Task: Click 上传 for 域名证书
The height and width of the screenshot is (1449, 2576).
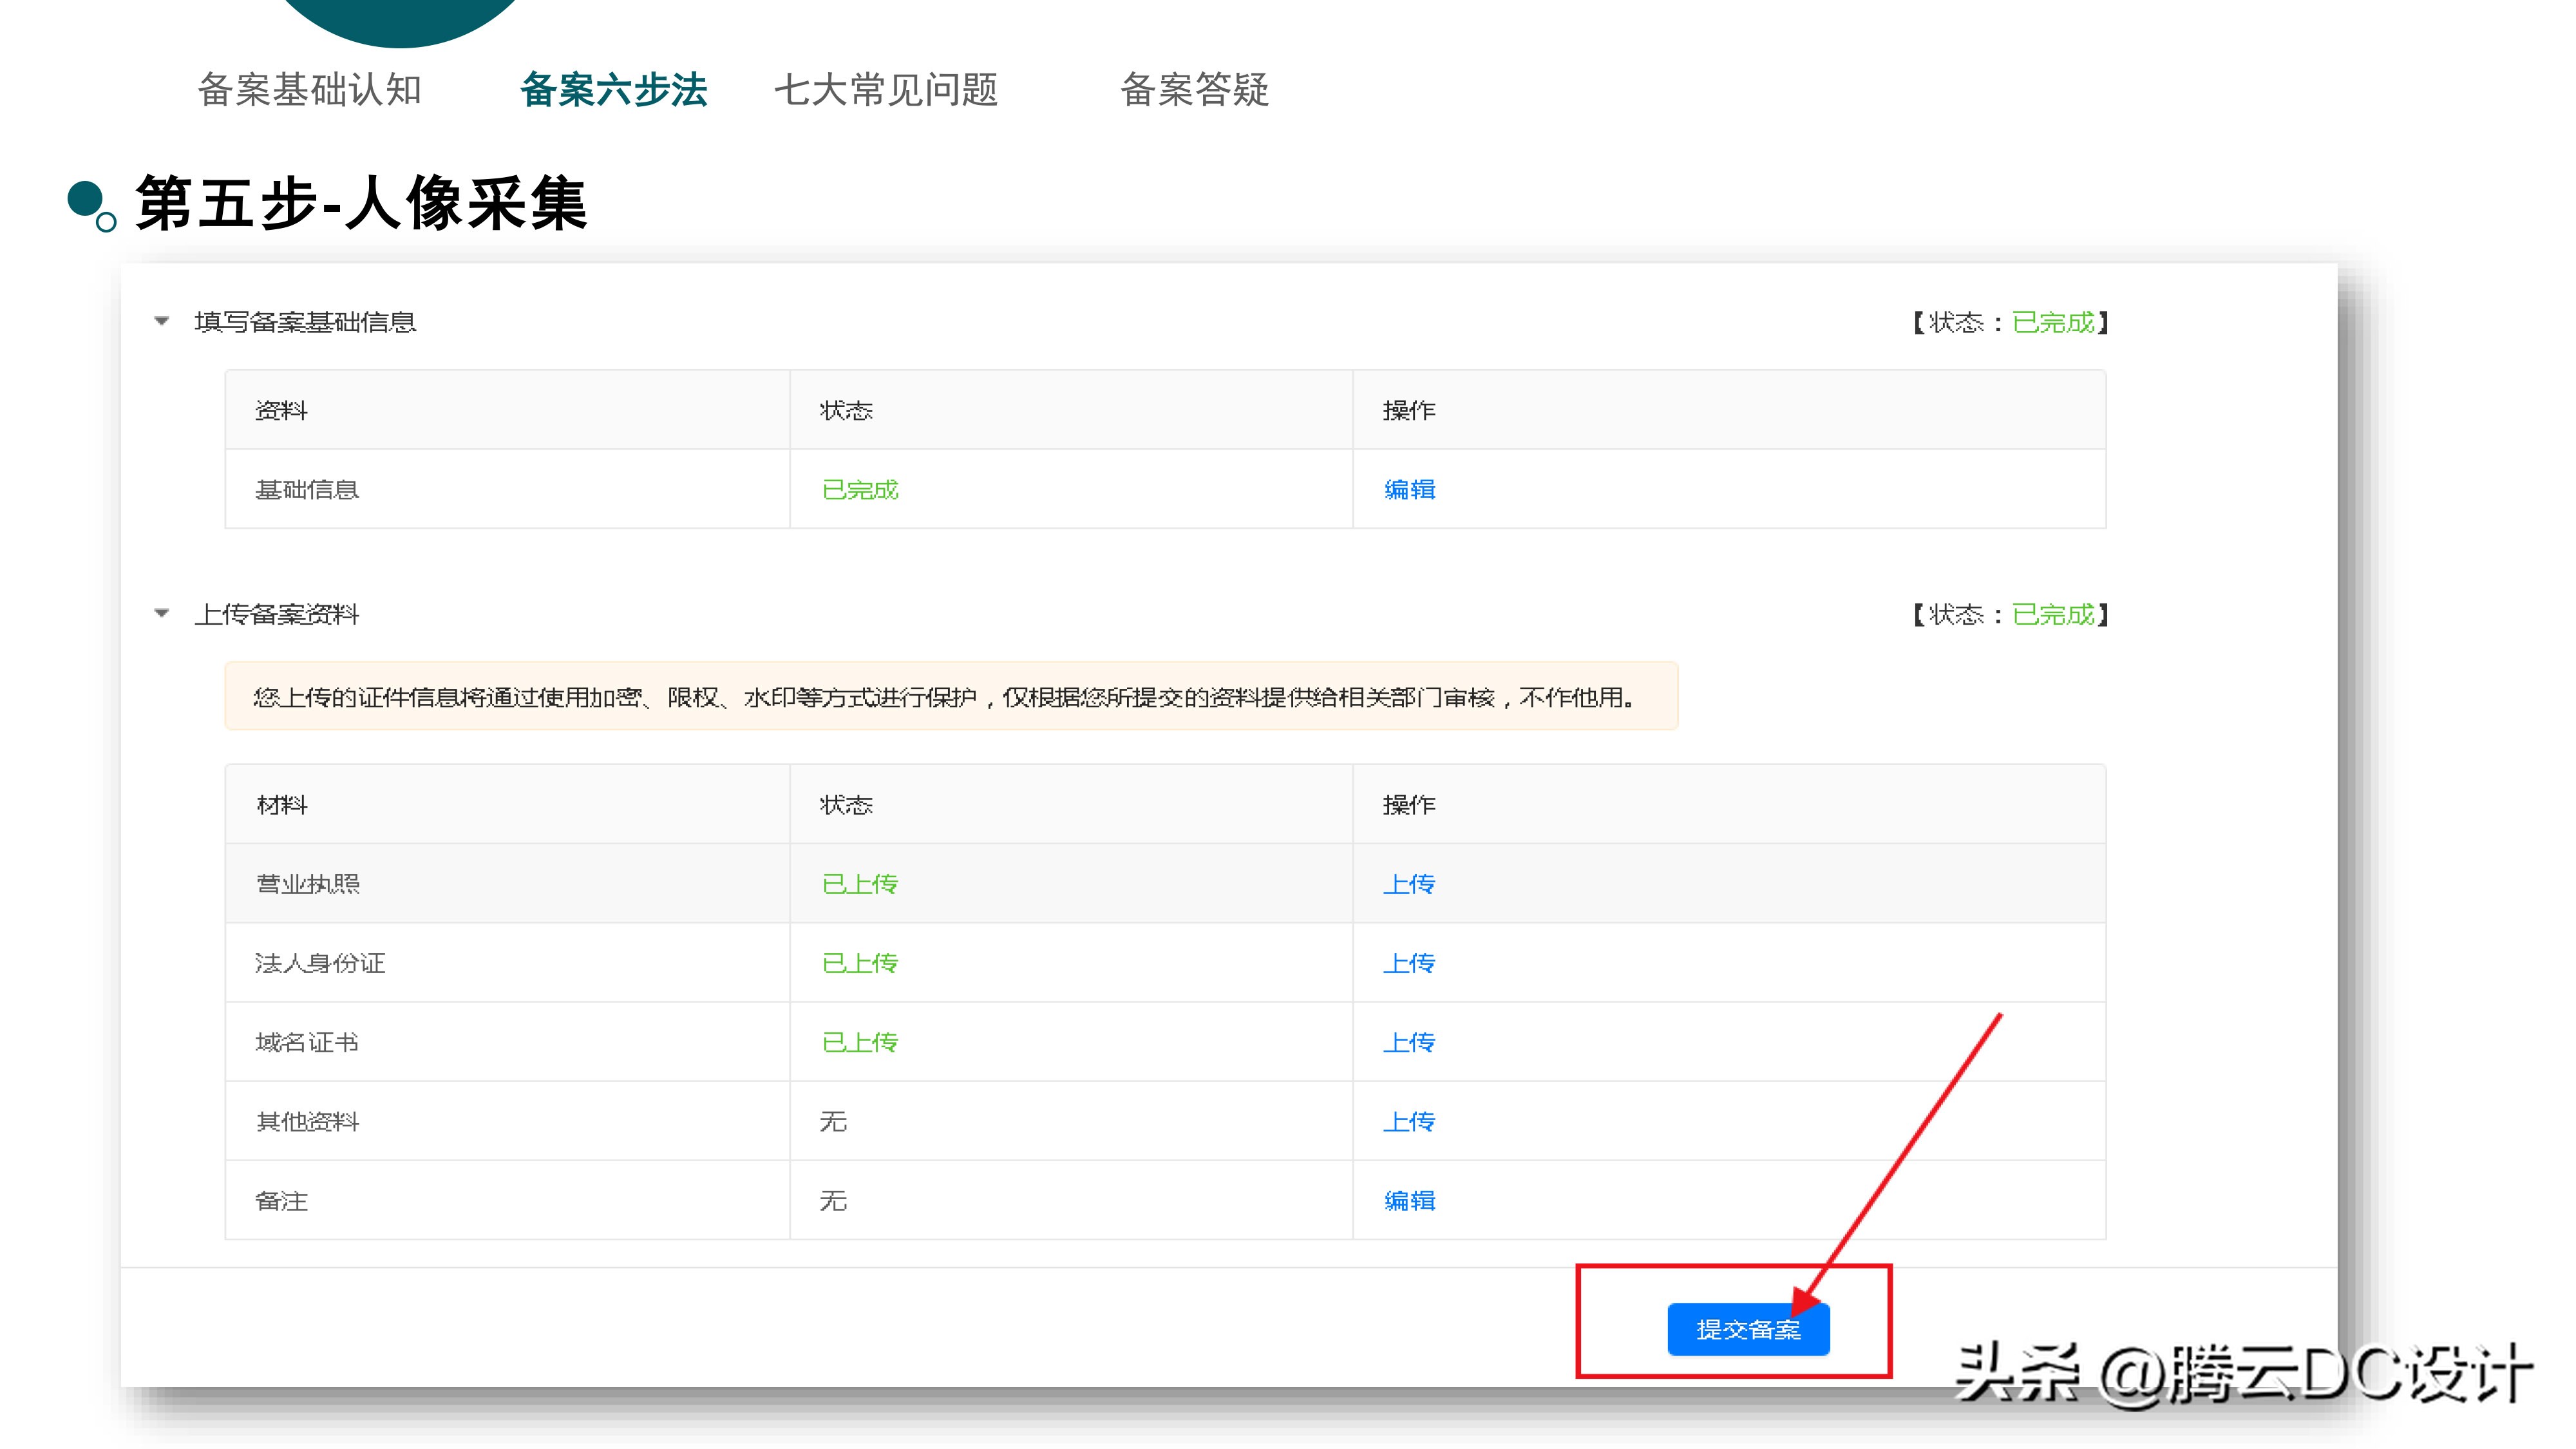Action: point(1409,1042)
